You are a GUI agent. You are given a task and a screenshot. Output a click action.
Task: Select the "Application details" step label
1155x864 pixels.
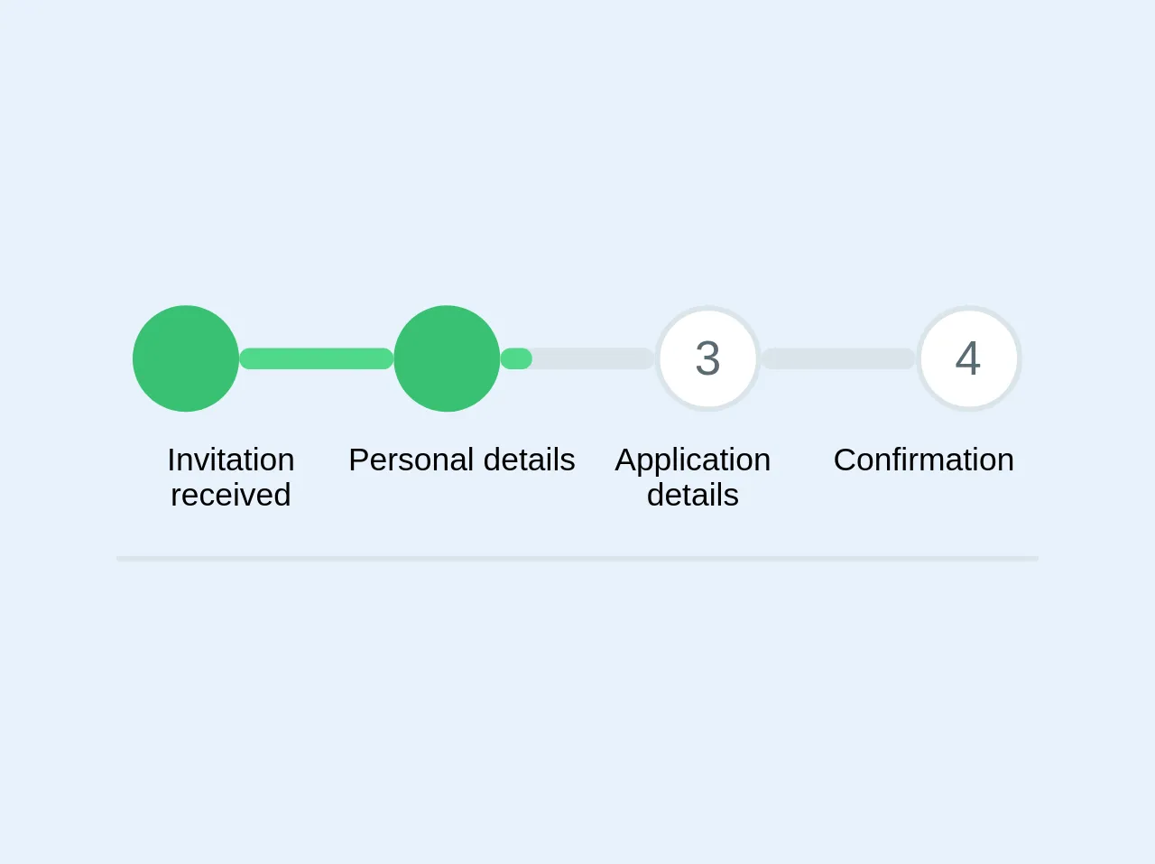pyautogui.click(x=692, y=477)
